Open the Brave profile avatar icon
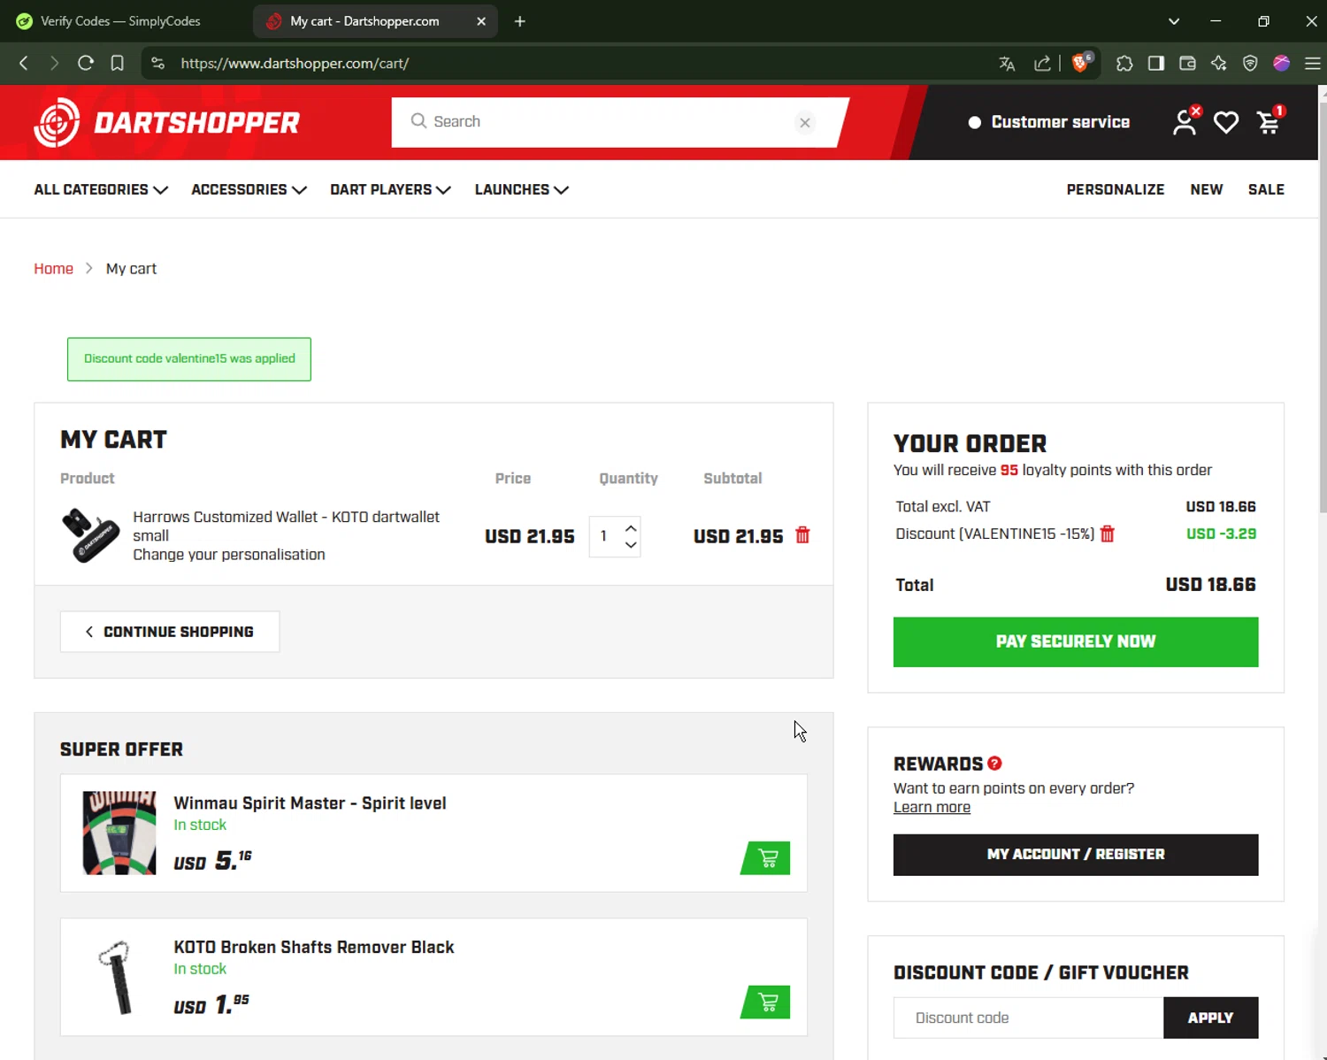This screenshot has height=1060, width=1327. (1282, 63)
